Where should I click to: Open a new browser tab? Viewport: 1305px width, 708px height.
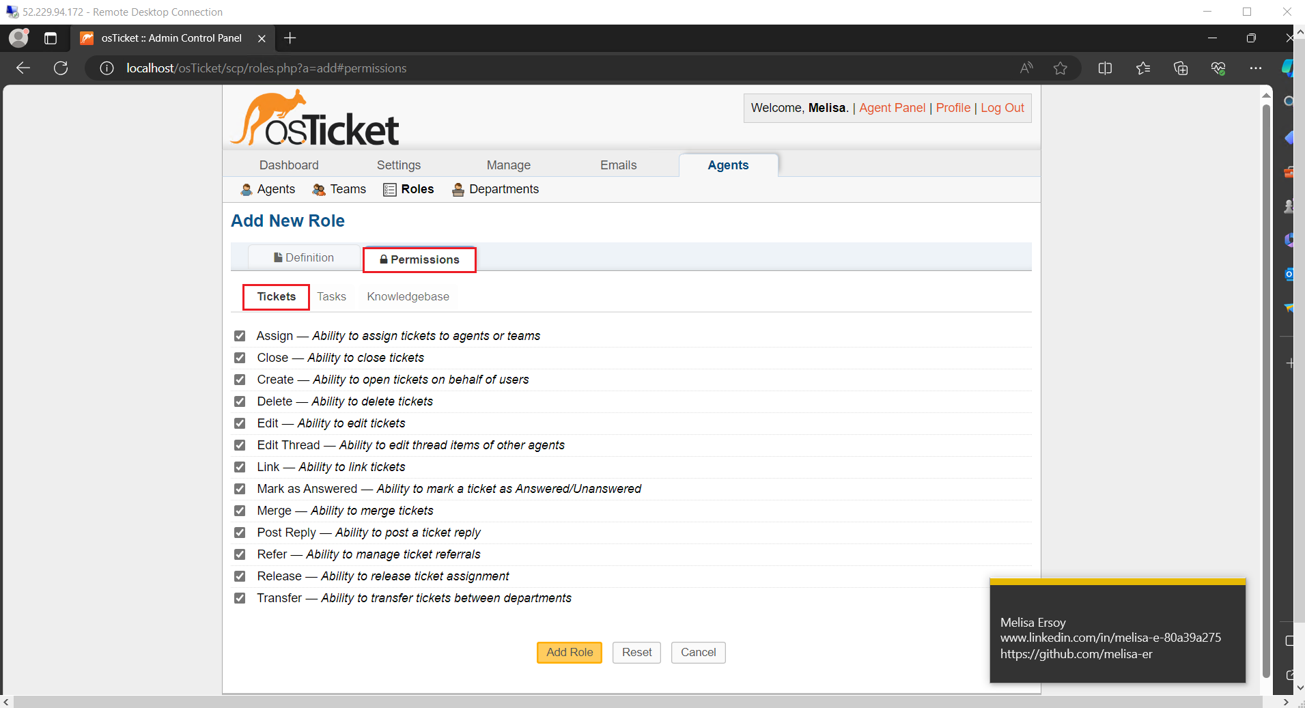(290, 38)
